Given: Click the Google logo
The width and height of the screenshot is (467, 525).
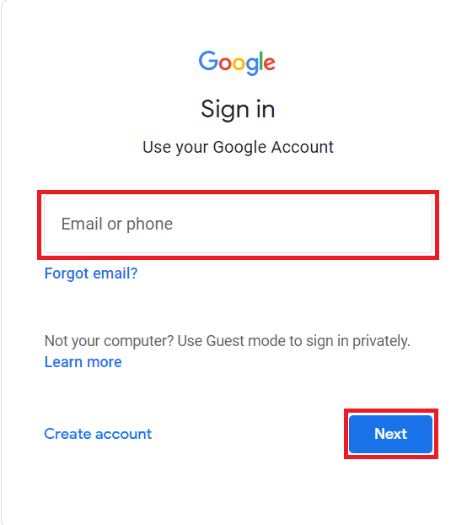Looking at the screenshot, I should coord(237,63).
